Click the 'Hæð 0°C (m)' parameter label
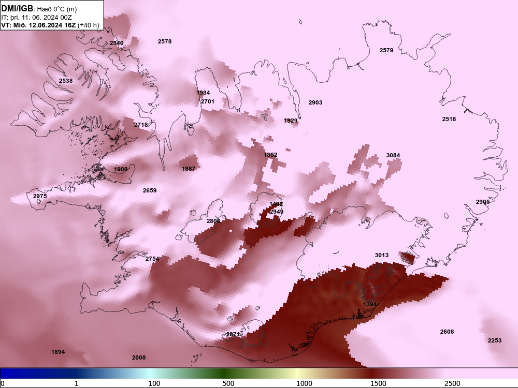Screen dimensions: 518x388 coord(58,9)
